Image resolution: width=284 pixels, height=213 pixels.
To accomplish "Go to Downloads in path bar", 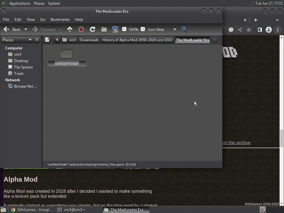I will [x=89, y=40].
